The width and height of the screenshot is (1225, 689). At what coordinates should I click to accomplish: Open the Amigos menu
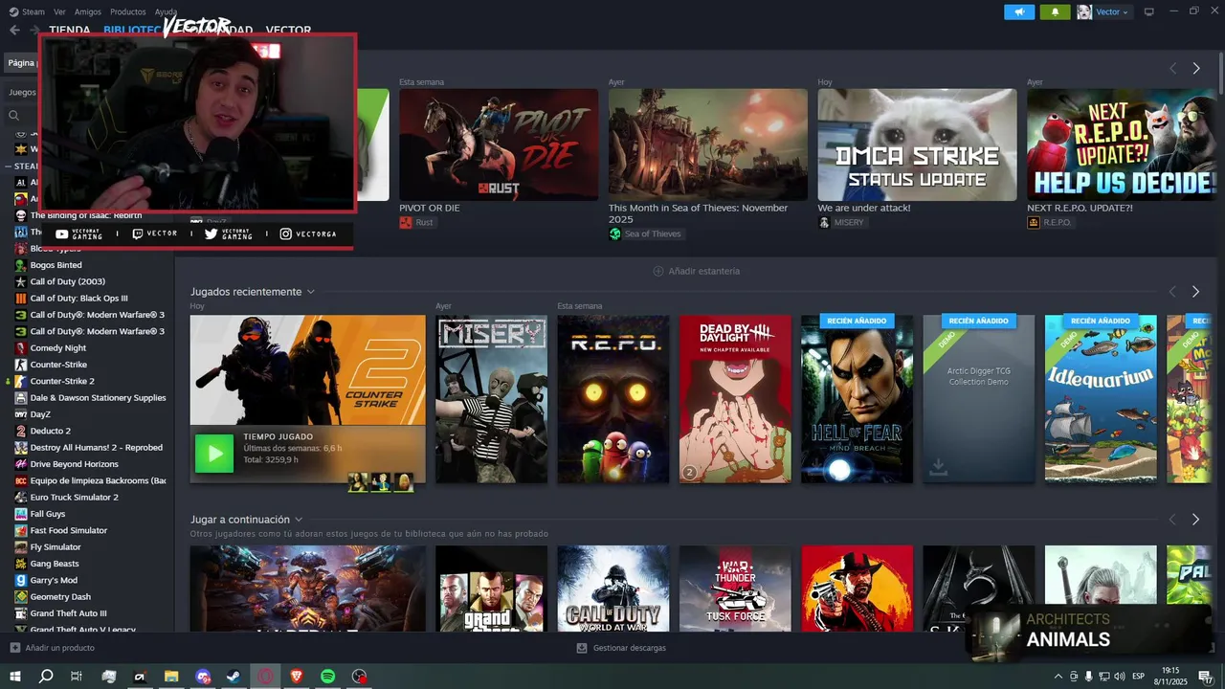pyautogui.click(x=88, y=11)
